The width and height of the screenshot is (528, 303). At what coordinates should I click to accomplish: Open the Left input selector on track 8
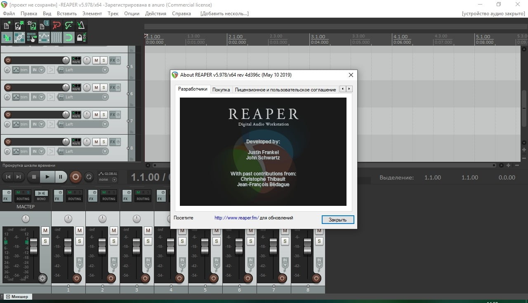coord(86,151)
